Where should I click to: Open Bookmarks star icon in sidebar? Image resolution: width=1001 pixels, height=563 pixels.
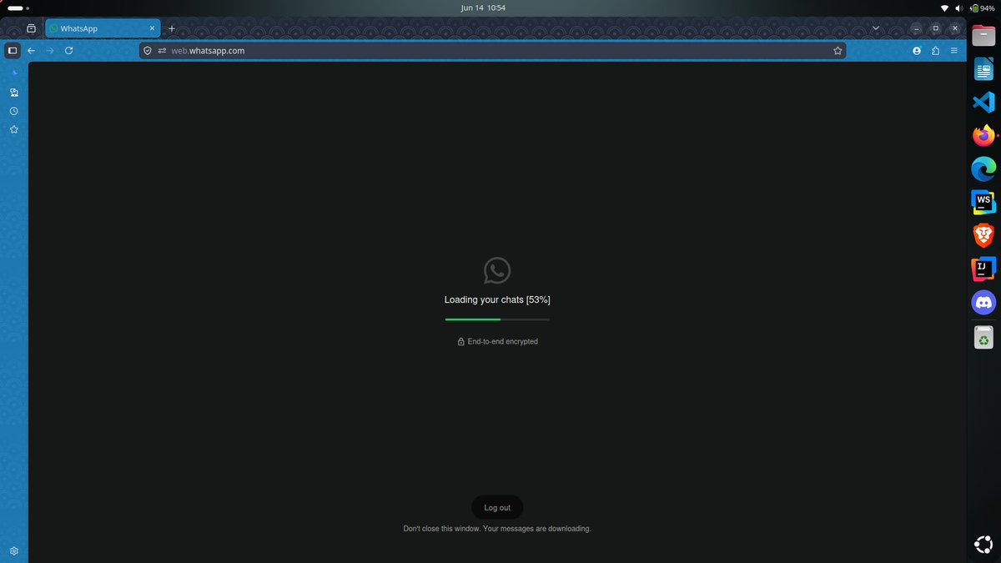14,130
